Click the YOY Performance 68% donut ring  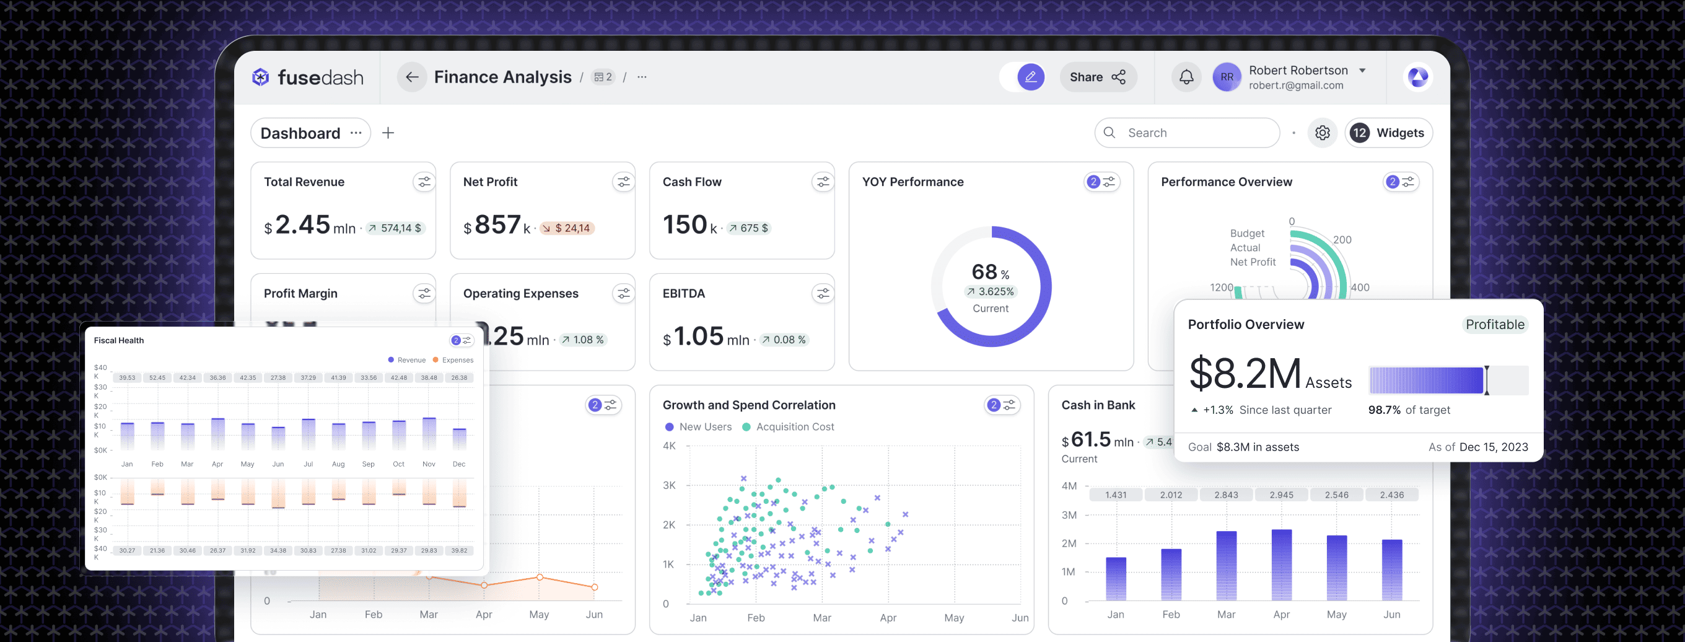[x=991, y=286]
